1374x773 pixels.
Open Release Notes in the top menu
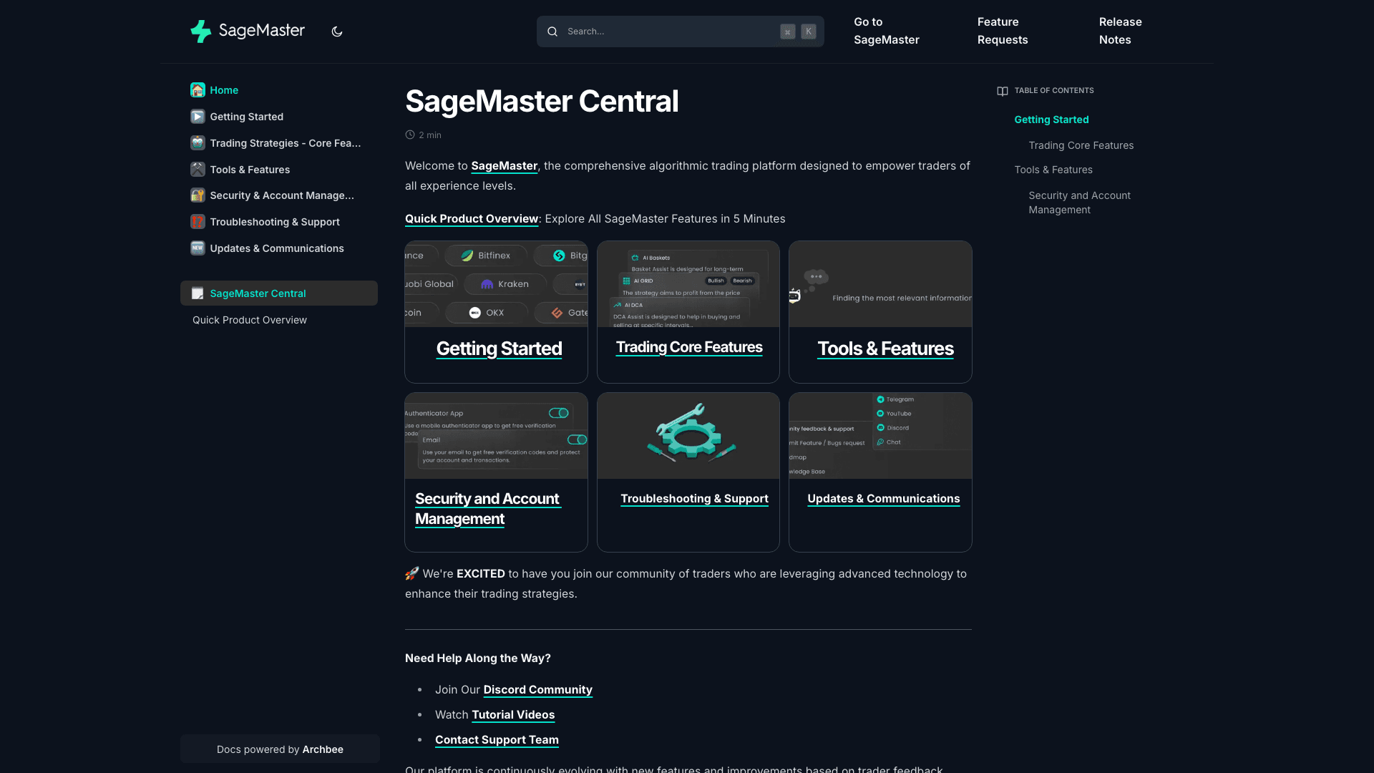coord(1120,31)
